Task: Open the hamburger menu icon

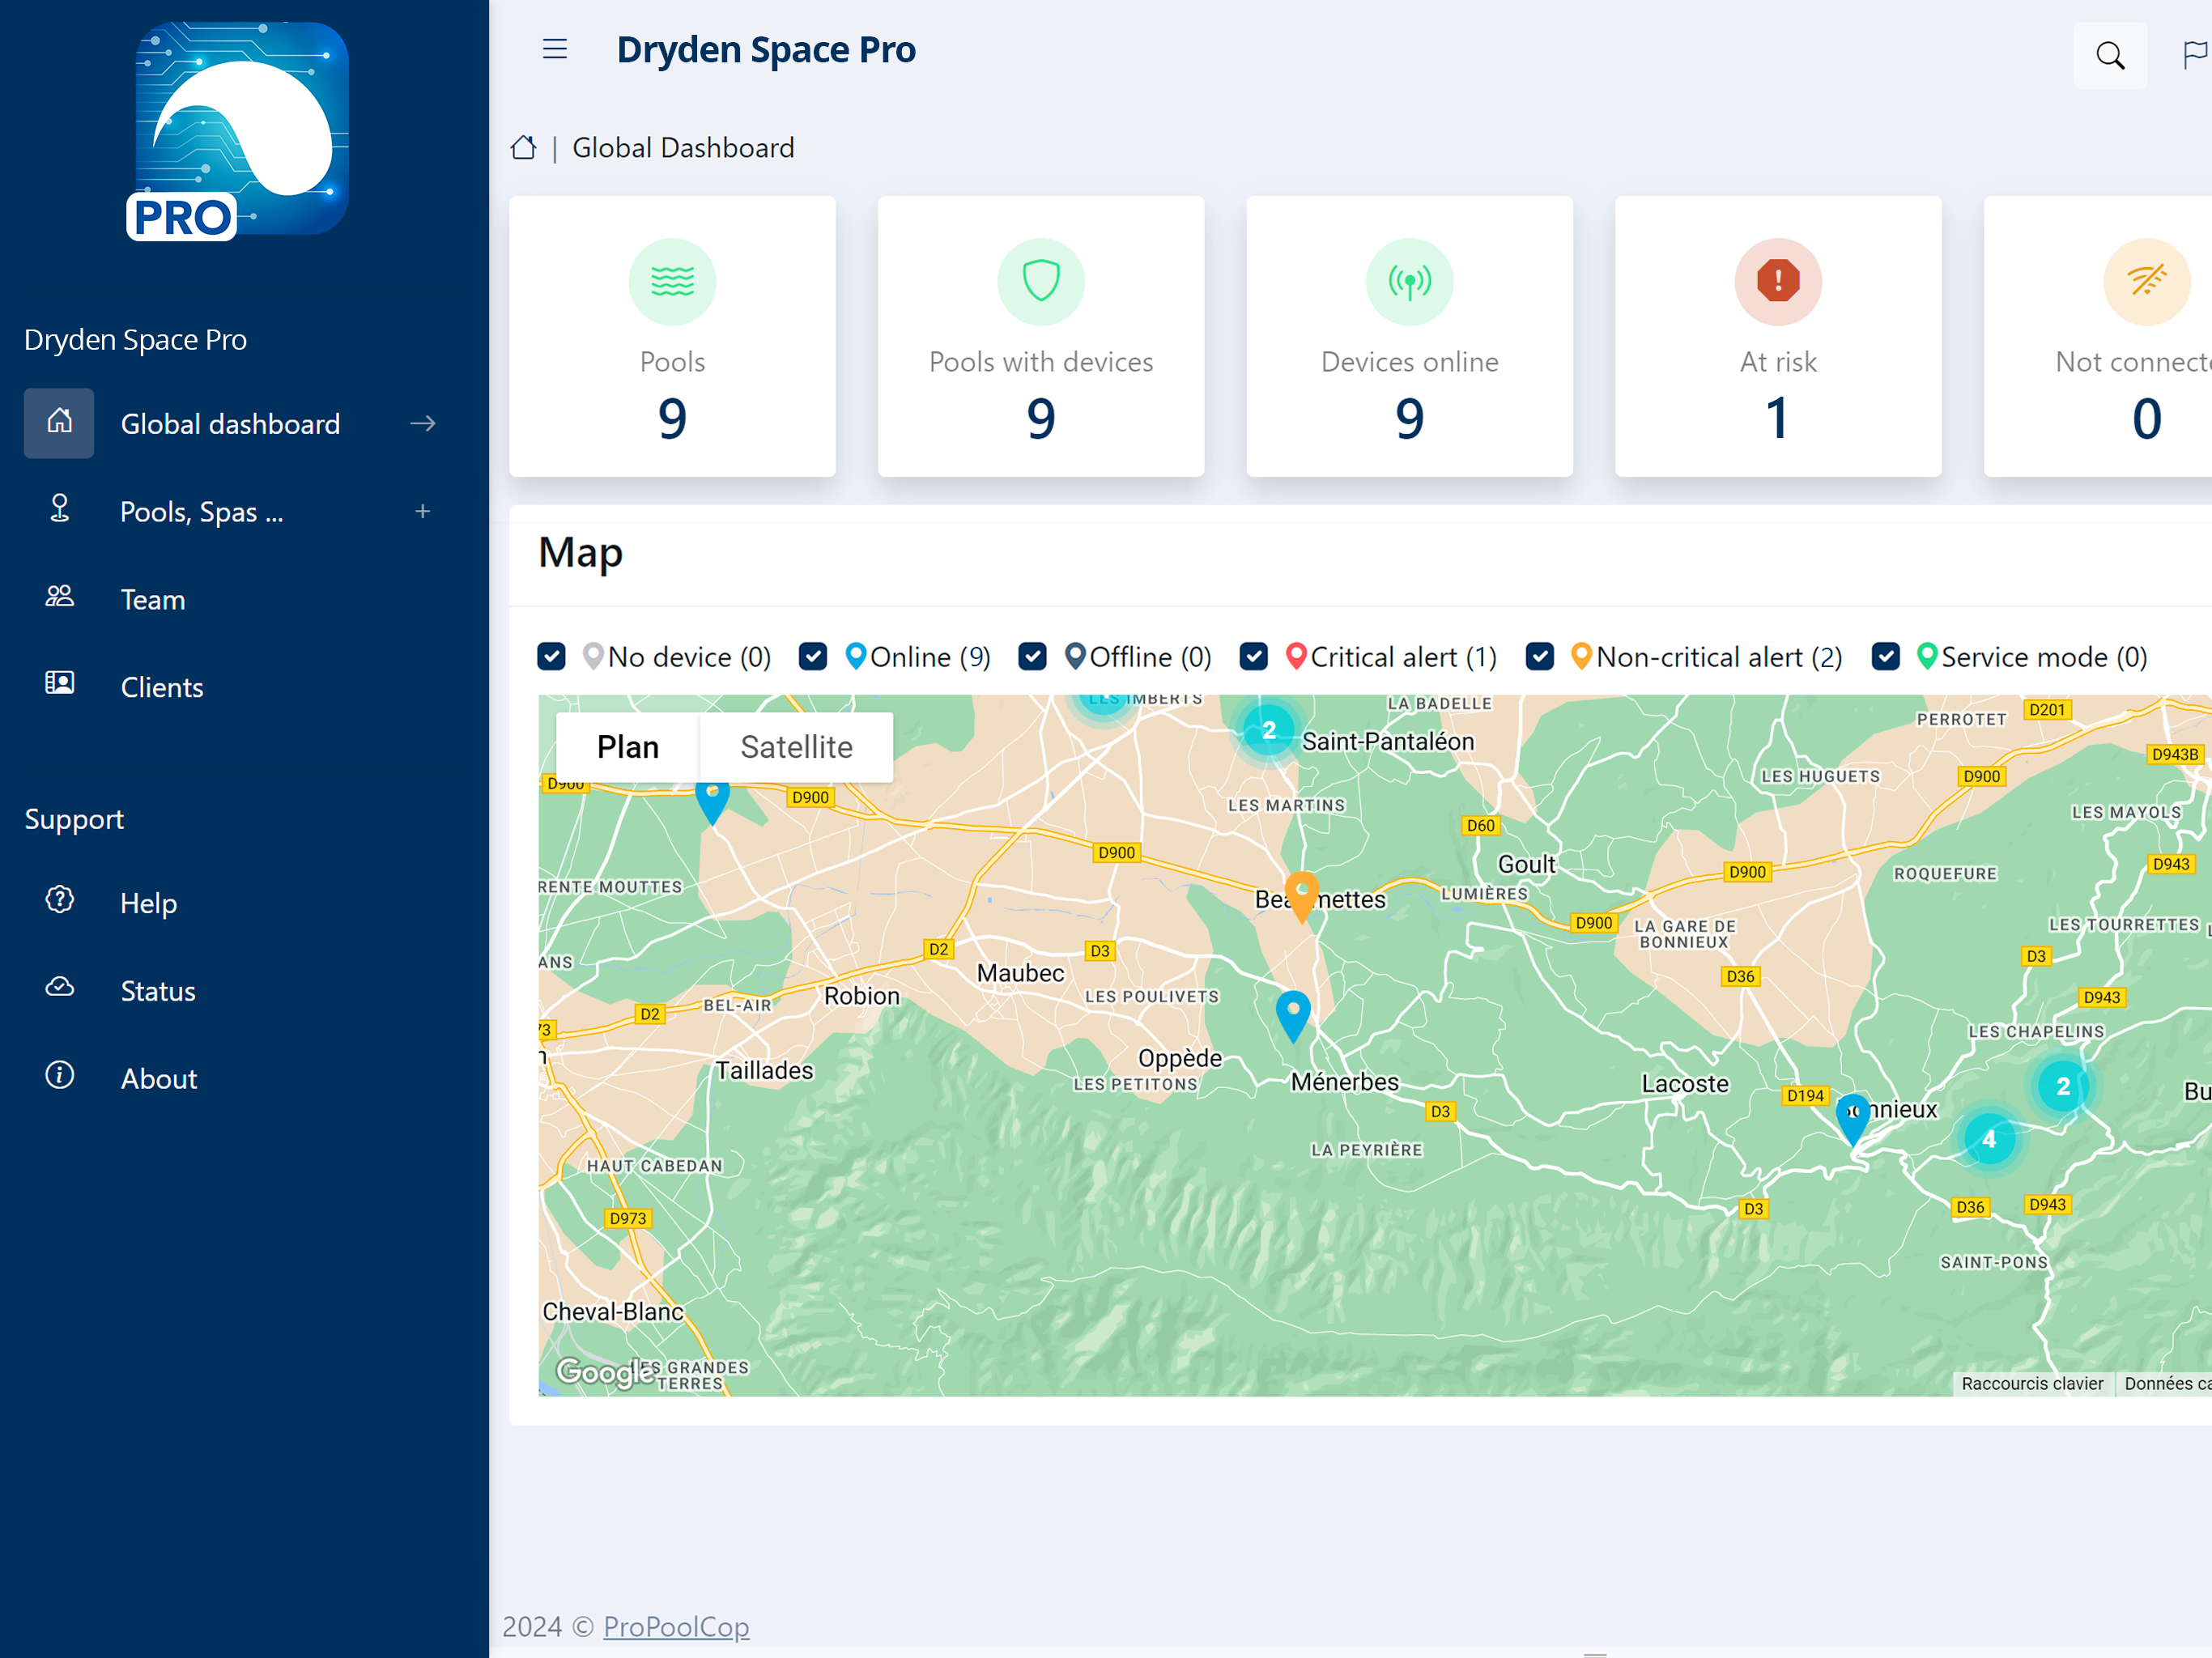Action: (555, 49)
